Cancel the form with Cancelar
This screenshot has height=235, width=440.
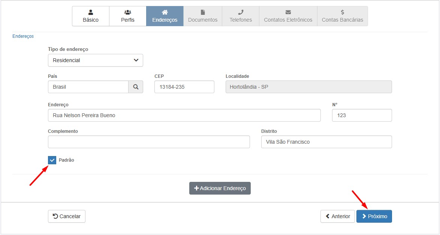(67, 216)
